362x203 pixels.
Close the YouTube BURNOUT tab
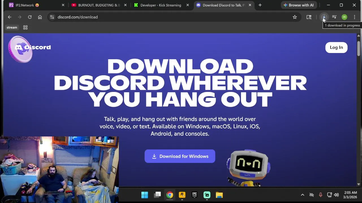point(125,5)
